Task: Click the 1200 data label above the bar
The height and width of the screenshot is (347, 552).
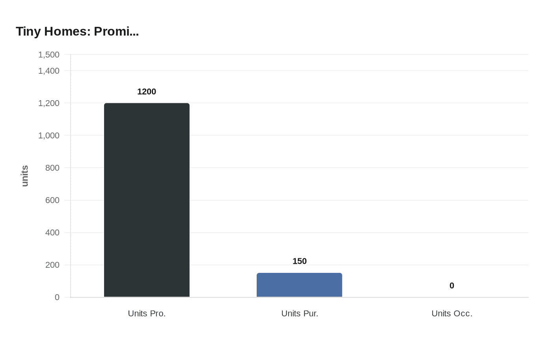Action: click(147, 91)
